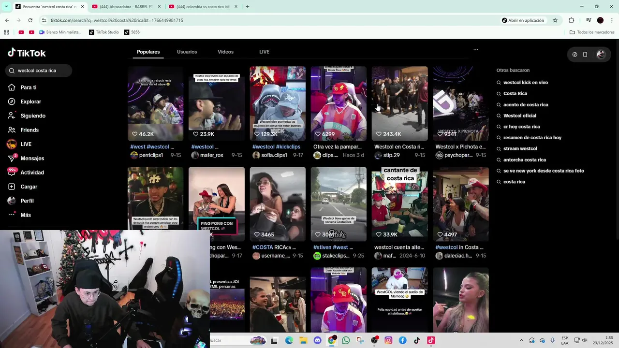Screen dimensions: 619x348
Task: Click the get app phone icon
Action: click(x=585, y=55)
